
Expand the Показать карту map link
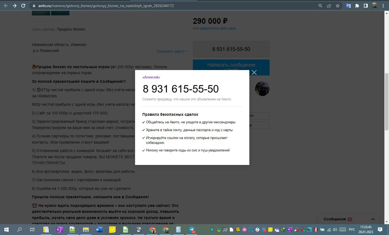point(172,51)
